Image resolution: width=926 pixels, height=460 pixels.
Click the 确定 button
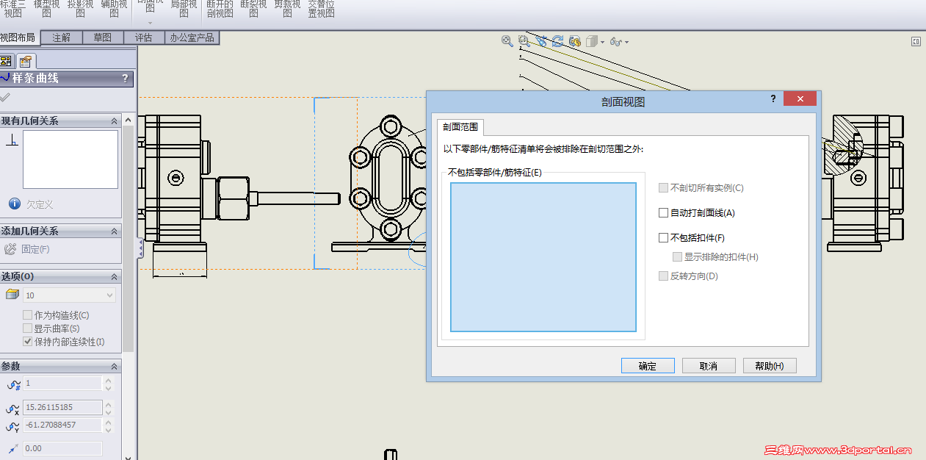tap(648, 366)
